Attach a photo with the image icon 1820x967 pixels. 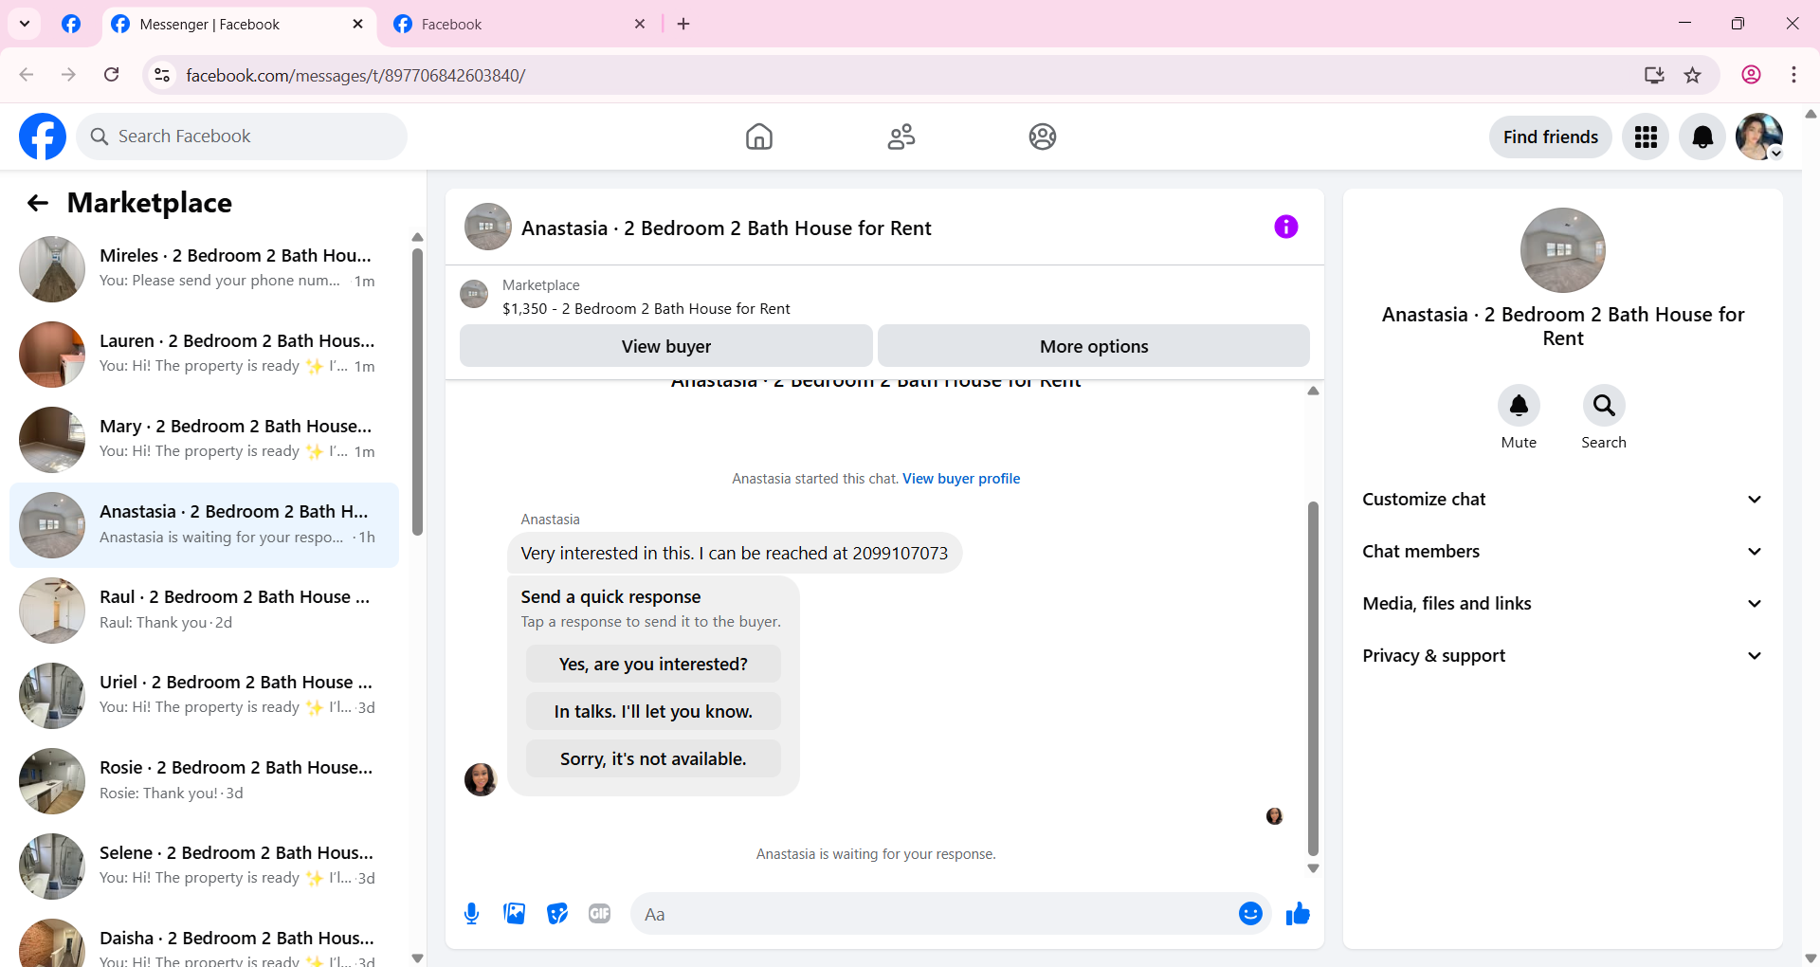tap(515, 914)
